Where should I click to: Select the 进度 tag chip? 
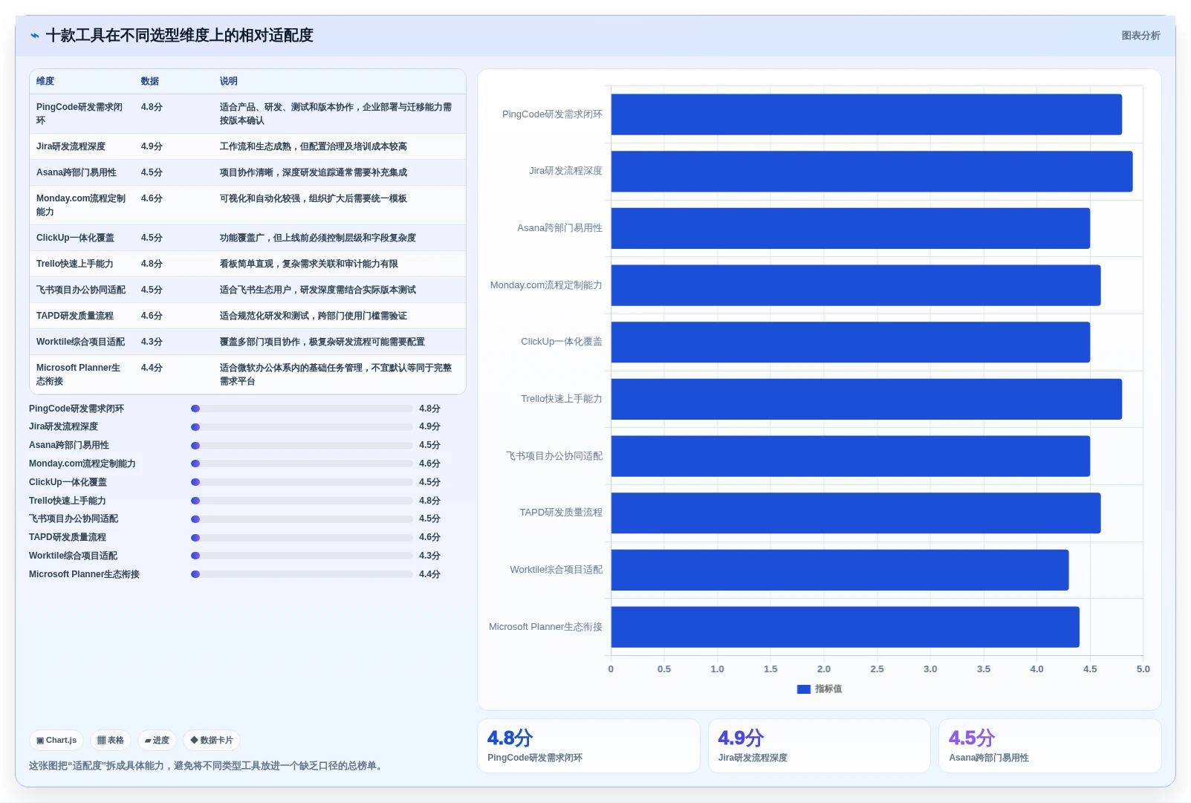click(157, 741)
